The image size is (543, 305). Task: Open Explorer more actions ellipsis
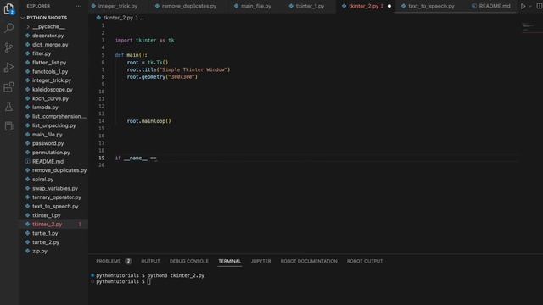coord(79,6)
